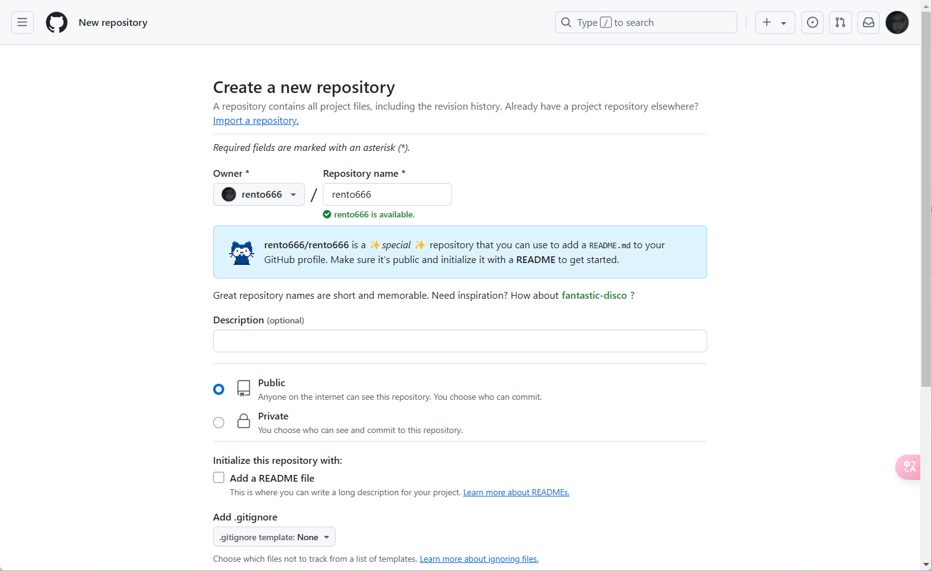This screenshot has width=932, height=571.
Task: Click the plus create-new icon
Action: click(x=767, y=23)
